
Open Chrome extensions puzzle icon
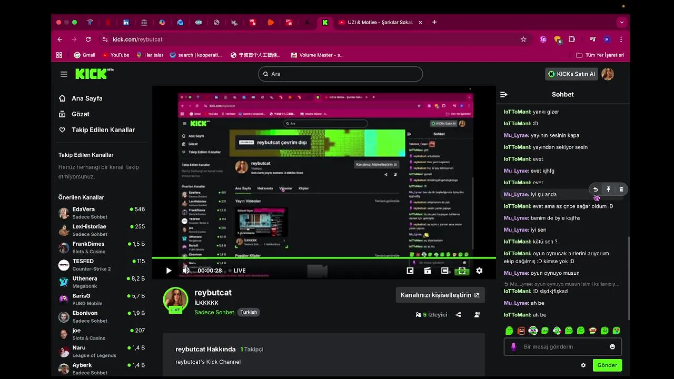tap(572, 39)
